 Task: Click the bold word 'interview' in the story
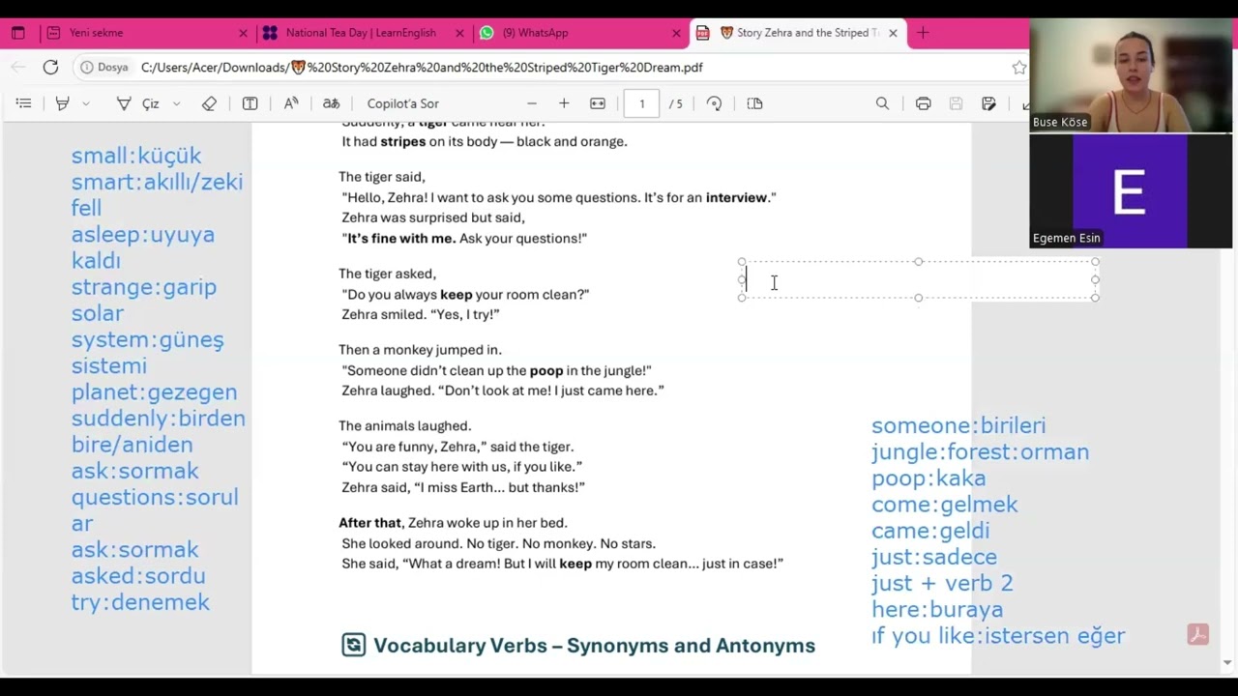736,197
